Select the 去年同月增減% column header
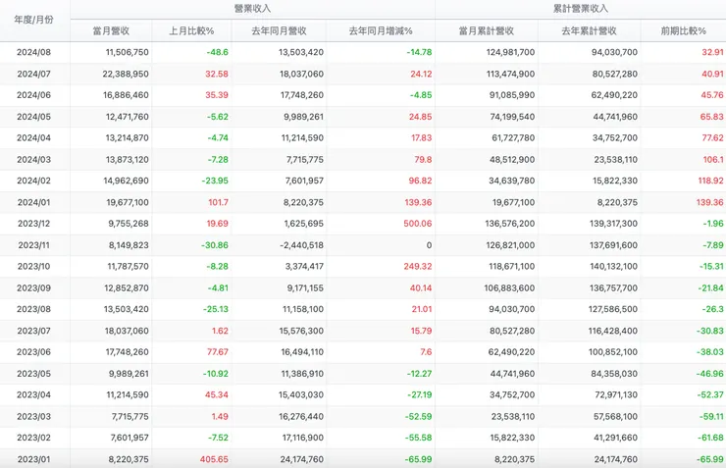 (380, 31)
